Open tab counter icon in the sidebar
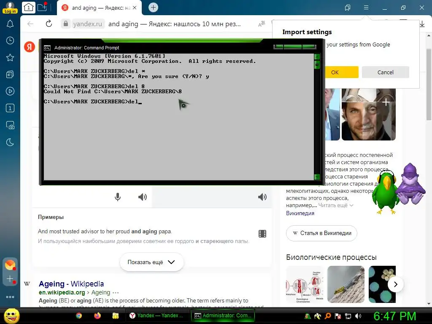 [x=10, y=108]
